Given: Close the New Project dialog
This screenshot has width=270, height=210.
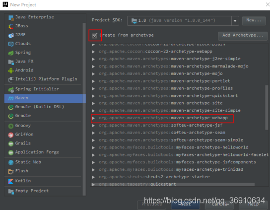Looking at the screenshot, I should (268, 4).
